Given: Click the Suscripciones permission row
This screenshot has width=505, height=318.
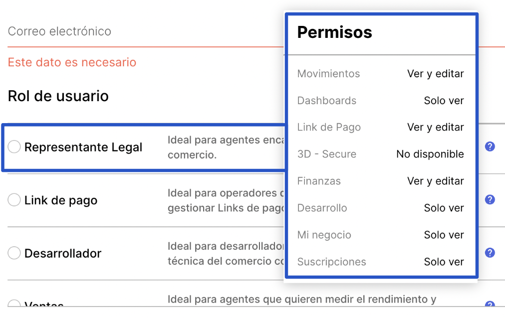Looking at the screenshot, I should point(380,262).
